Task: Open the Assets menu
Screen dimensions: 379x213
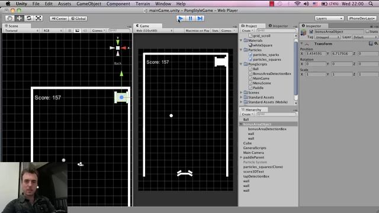Action: click(65, 4)
